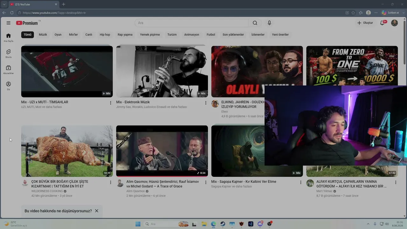407x229 pixels.
Task: Close the YouTube browser tab
Action: (56, 4)
